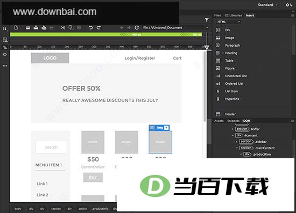Open the Standard workspace dropdown
Viewport: 296px width, 213px height.
(267, 5)
